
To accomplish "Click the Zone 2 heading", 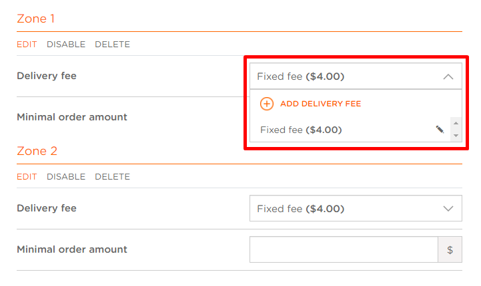I will pos(37,151).
